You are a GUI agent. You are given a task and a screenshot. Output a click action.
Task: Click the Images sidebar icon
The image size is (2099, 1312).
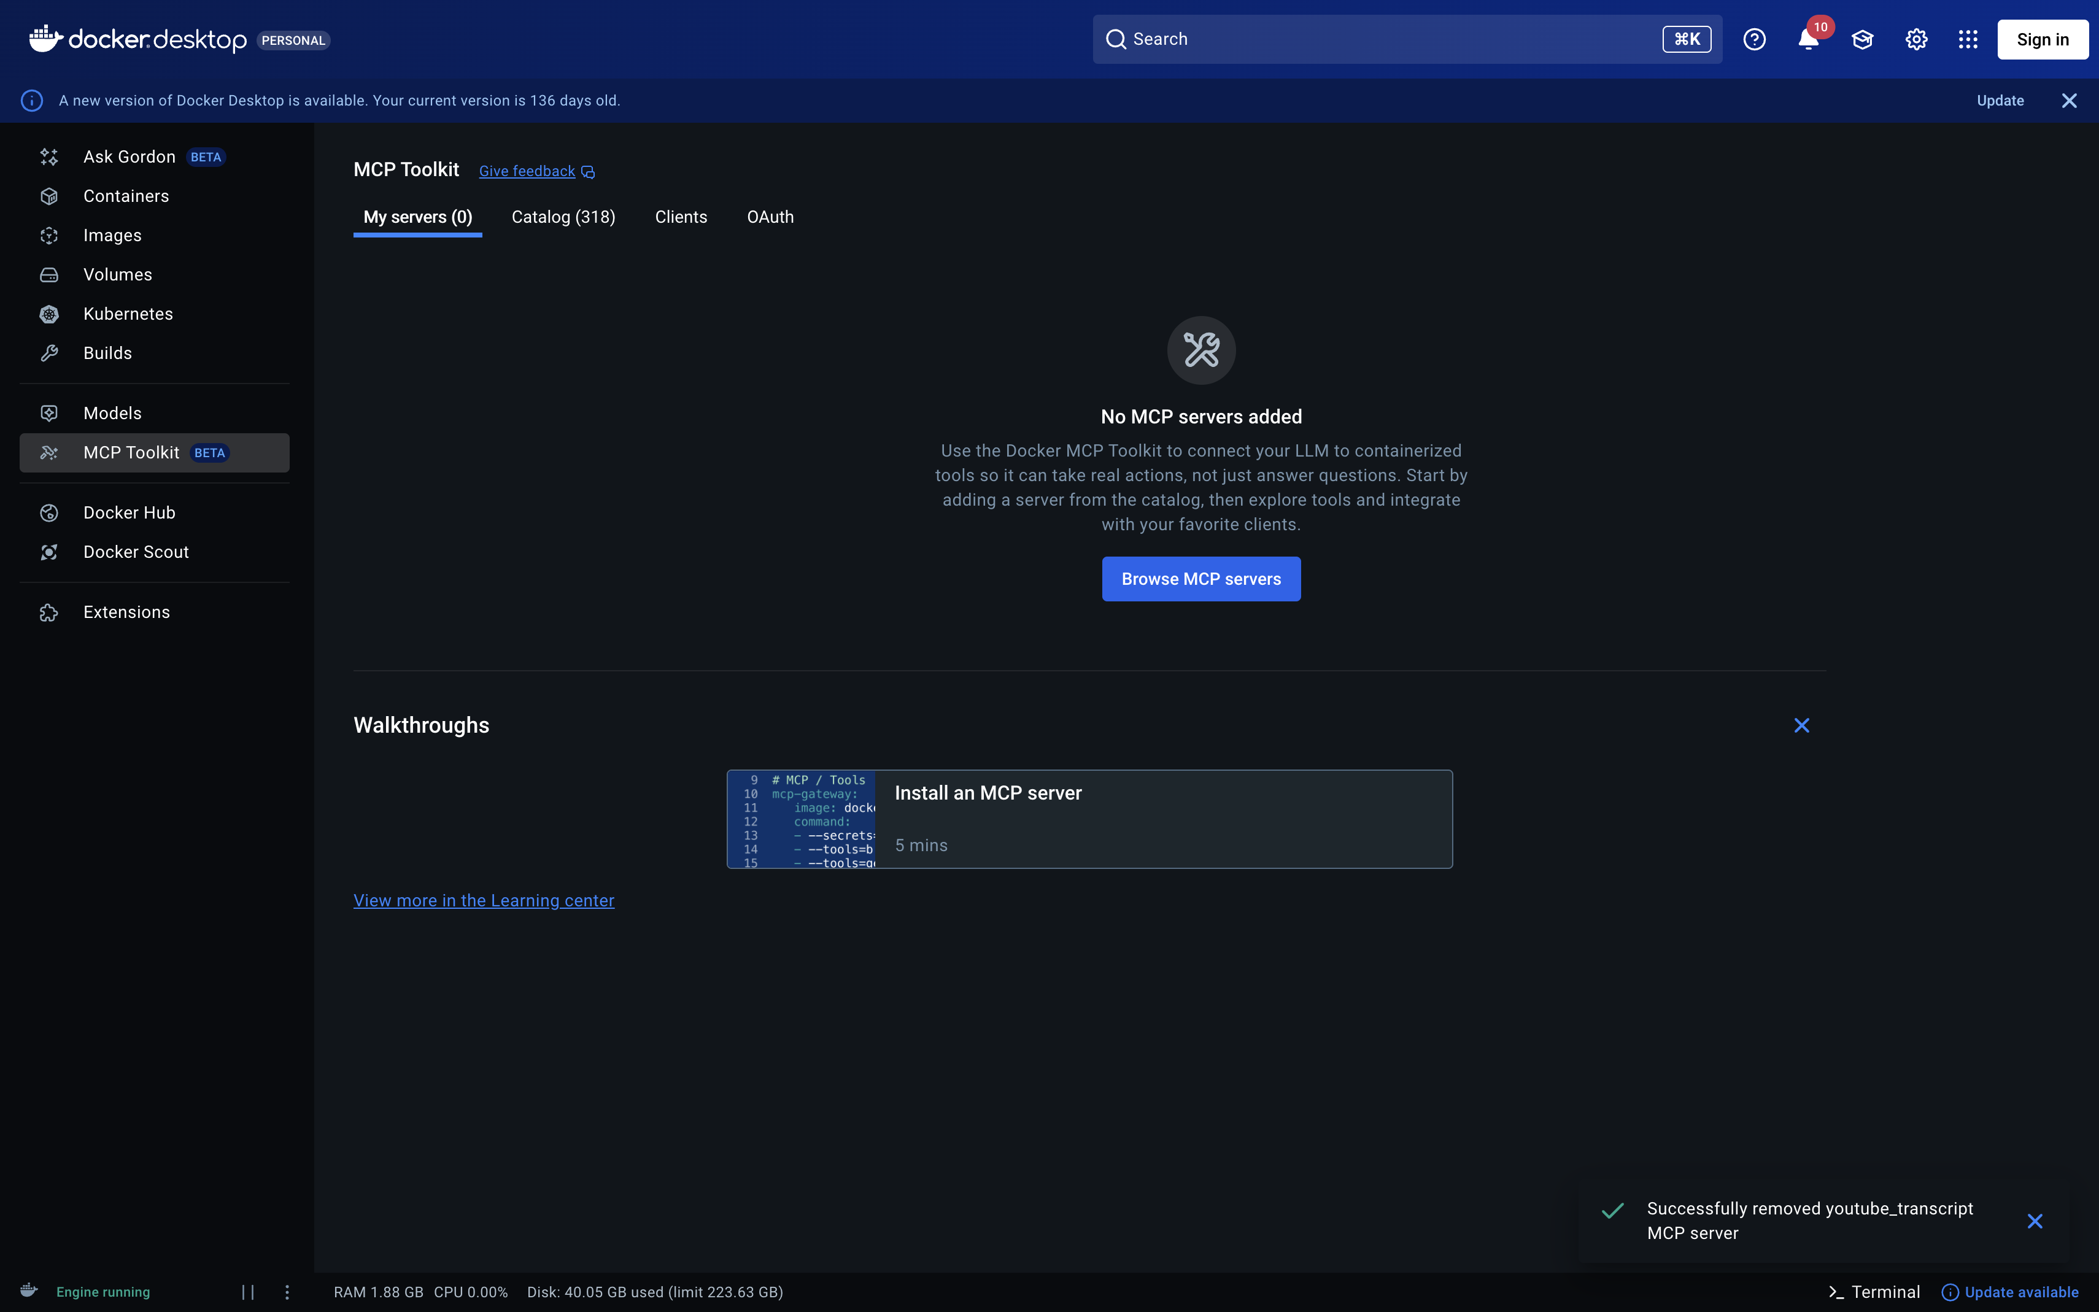[50, 235]
